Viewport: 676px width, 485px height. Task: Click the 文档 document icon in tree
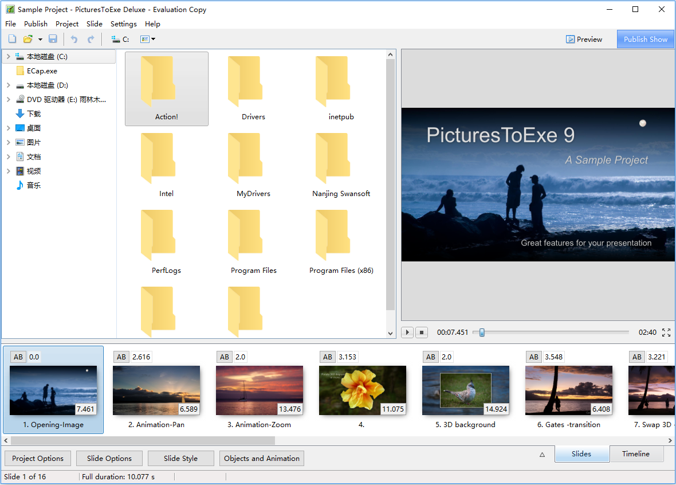coord(20,157)
